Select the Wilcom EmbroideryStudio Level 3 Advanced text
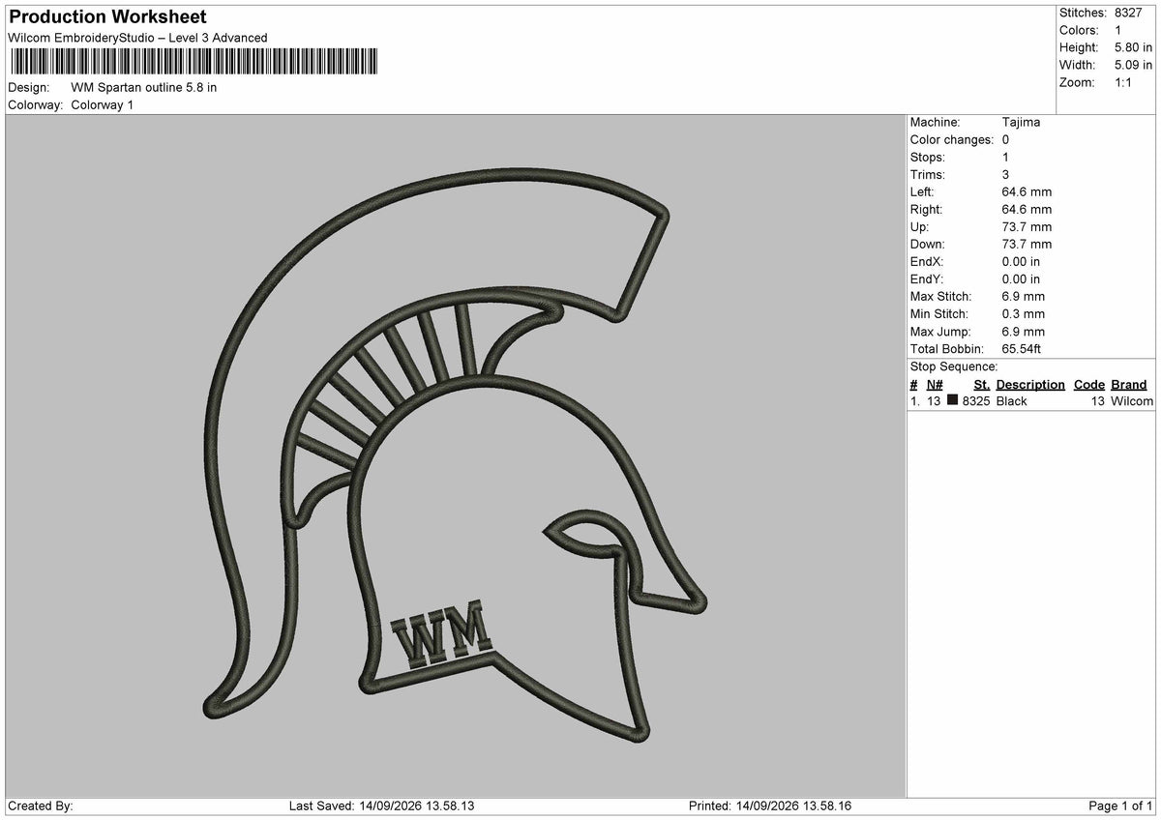Image resolution: width=1161 pixels, height=820 pixels. [x=137, y=38]
